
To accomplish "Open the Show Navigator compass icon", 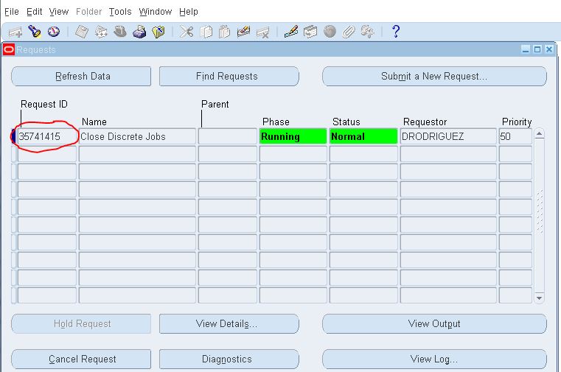I will (x=53, y=32).
